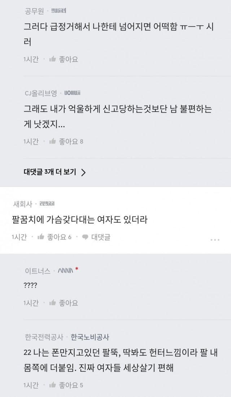
Task: View the 한국노비공사 nickname profile
Action: 90,337
